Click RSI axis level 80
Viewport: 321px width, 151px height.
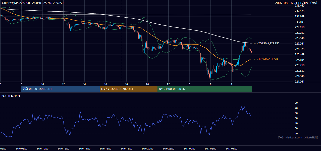pos(296,103)
